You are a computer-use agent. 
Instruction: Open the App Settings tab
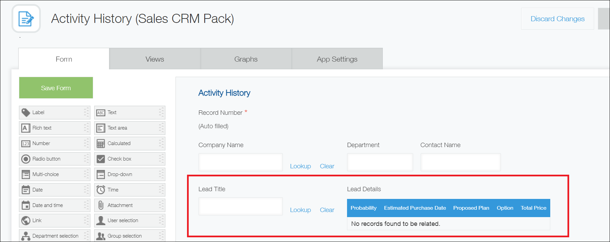click(x=337, y=59)
